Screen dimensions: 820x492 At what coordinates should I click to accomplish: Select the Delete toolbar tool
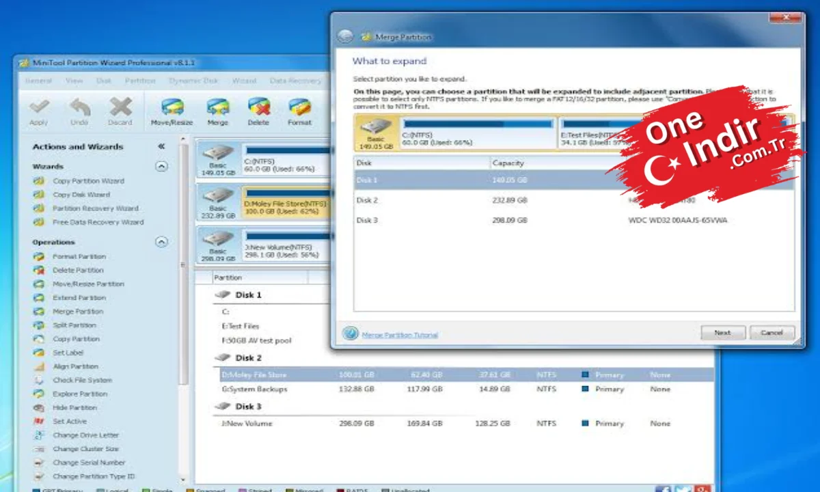point(258,112)
